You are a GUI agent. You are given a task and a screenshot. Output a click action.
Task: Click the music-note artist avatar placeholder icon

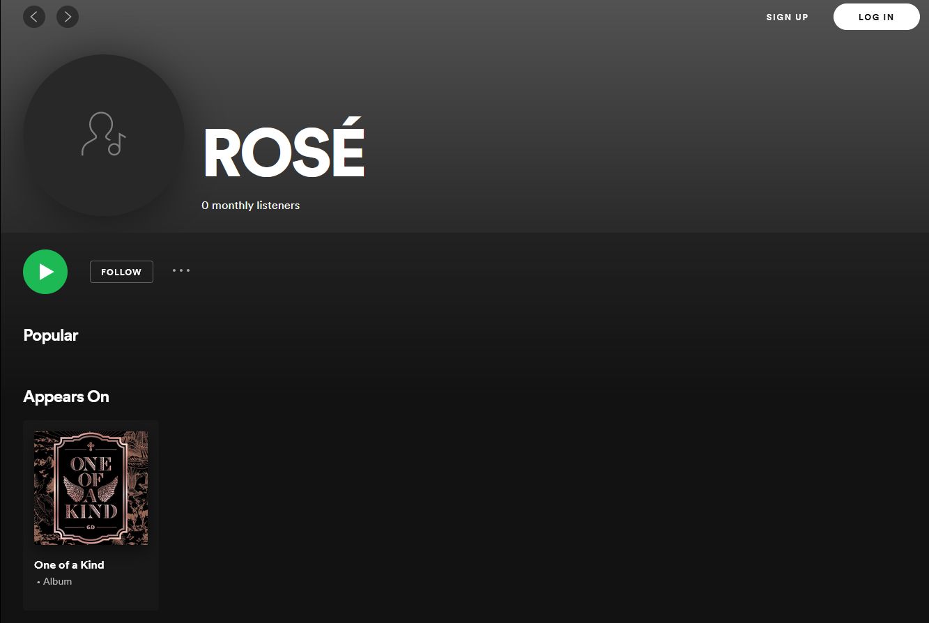coord(103,134)
